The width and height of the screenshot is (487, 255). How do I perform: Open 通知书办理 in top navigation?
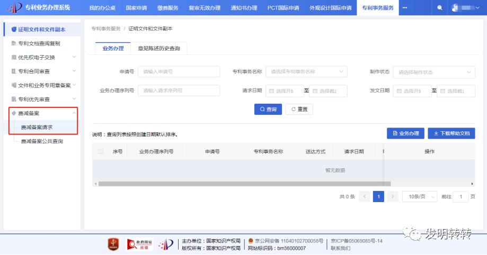(244, 8)
